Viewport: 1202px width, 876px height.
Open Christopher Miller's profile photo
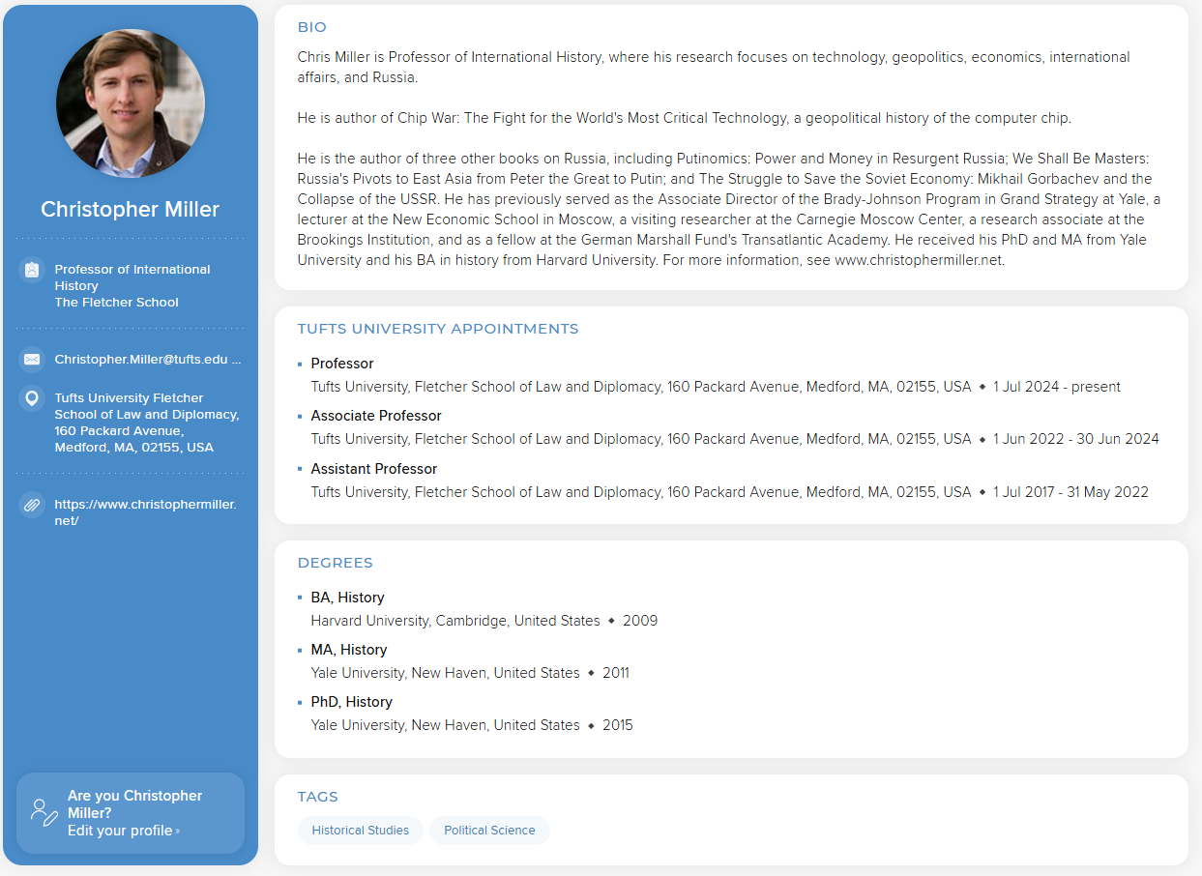point(131,103)
